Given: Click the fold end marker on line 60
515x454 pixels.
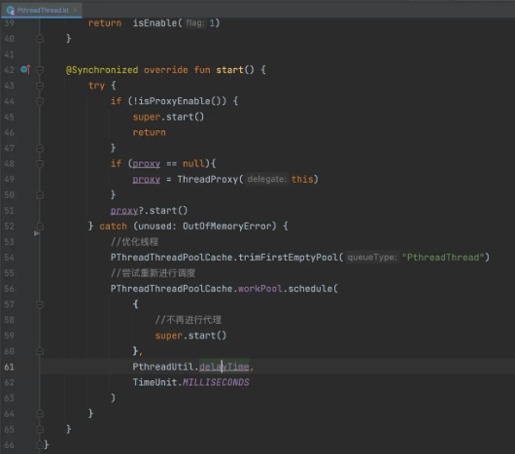Looking at the screenshot, I should click(x=40, y=351).
